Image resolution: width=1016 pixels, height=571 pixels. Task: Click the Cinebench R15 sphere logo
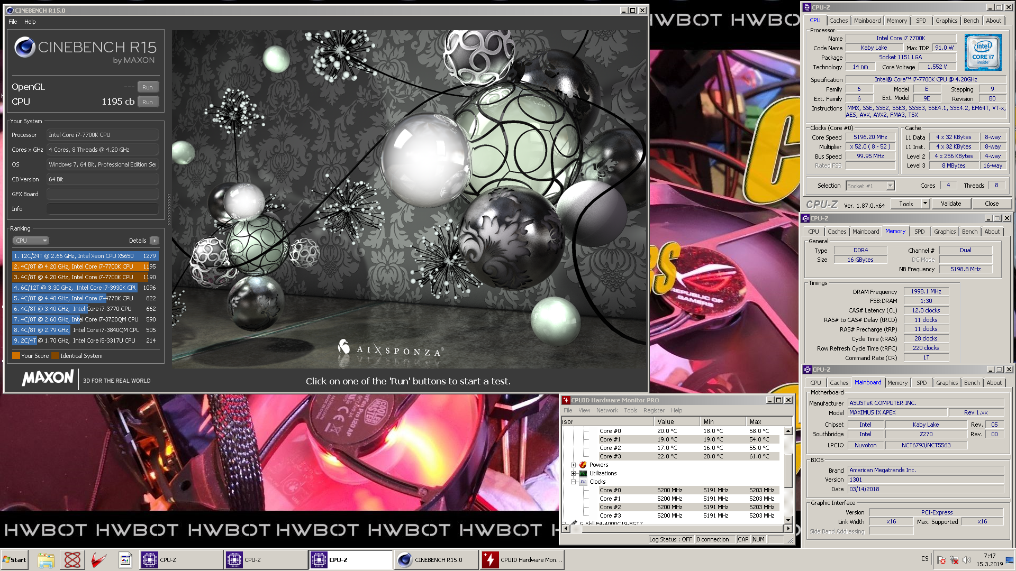point(24,47)
